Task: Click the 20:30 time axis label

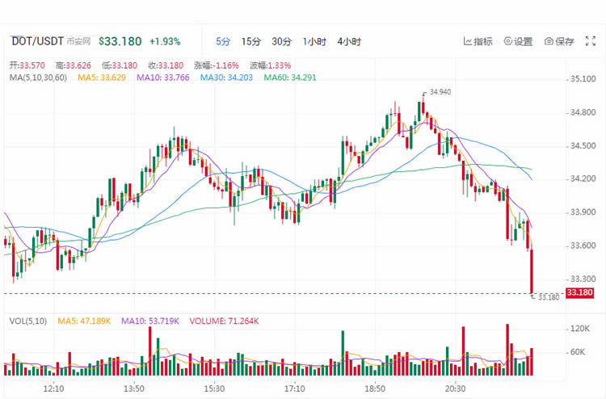Action: [455, 388]
